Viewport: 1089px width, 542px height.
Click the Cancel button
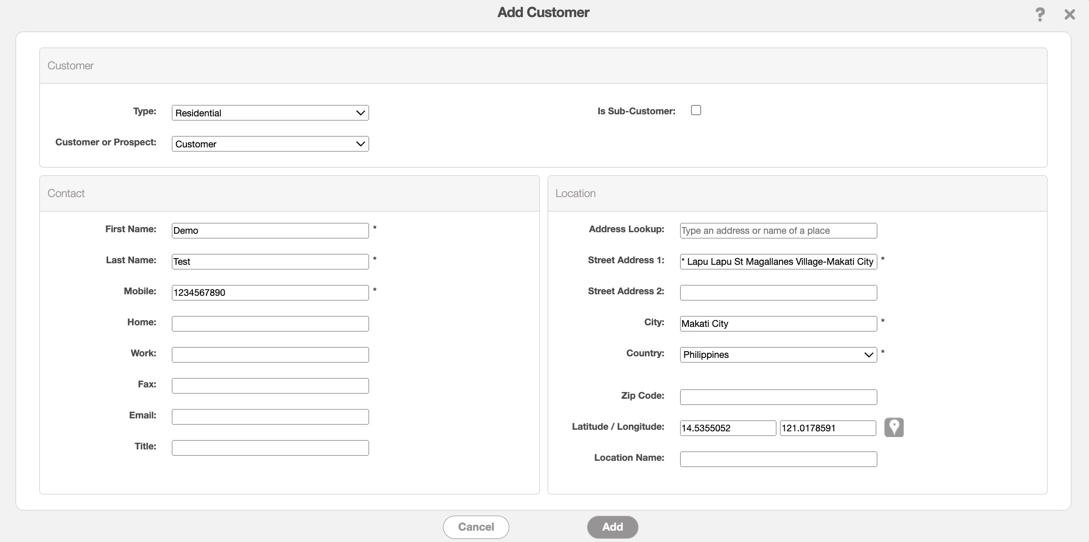tap(476, 527)
